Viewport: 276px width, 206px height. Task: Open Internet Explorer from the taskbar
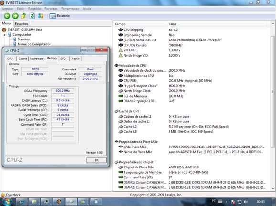[22, 202]
